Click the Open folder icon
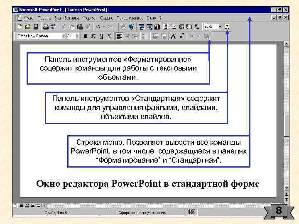The width and height of the screenshot is (299, 224). (x=28, y=27)
